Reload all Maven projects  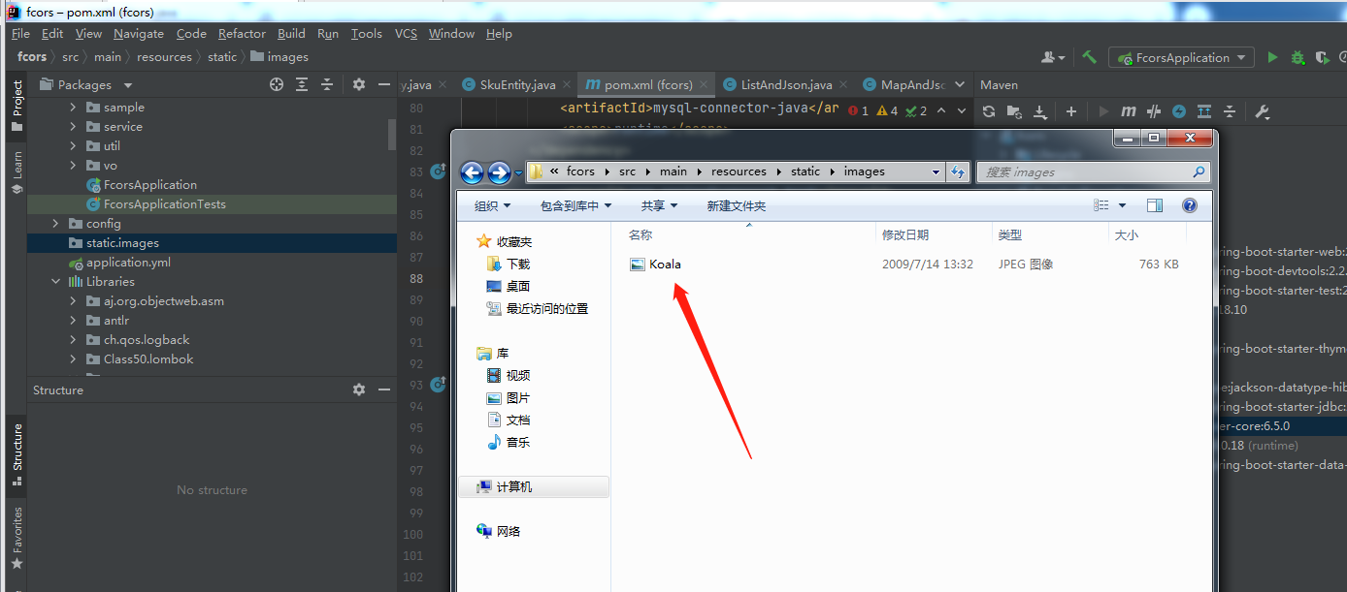(x=989, y=110)
